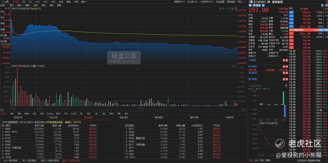This screenshot has height=163, width=328.
Task: Click seller row 9585 尊嘉证券
Action: tap(173, 138)
